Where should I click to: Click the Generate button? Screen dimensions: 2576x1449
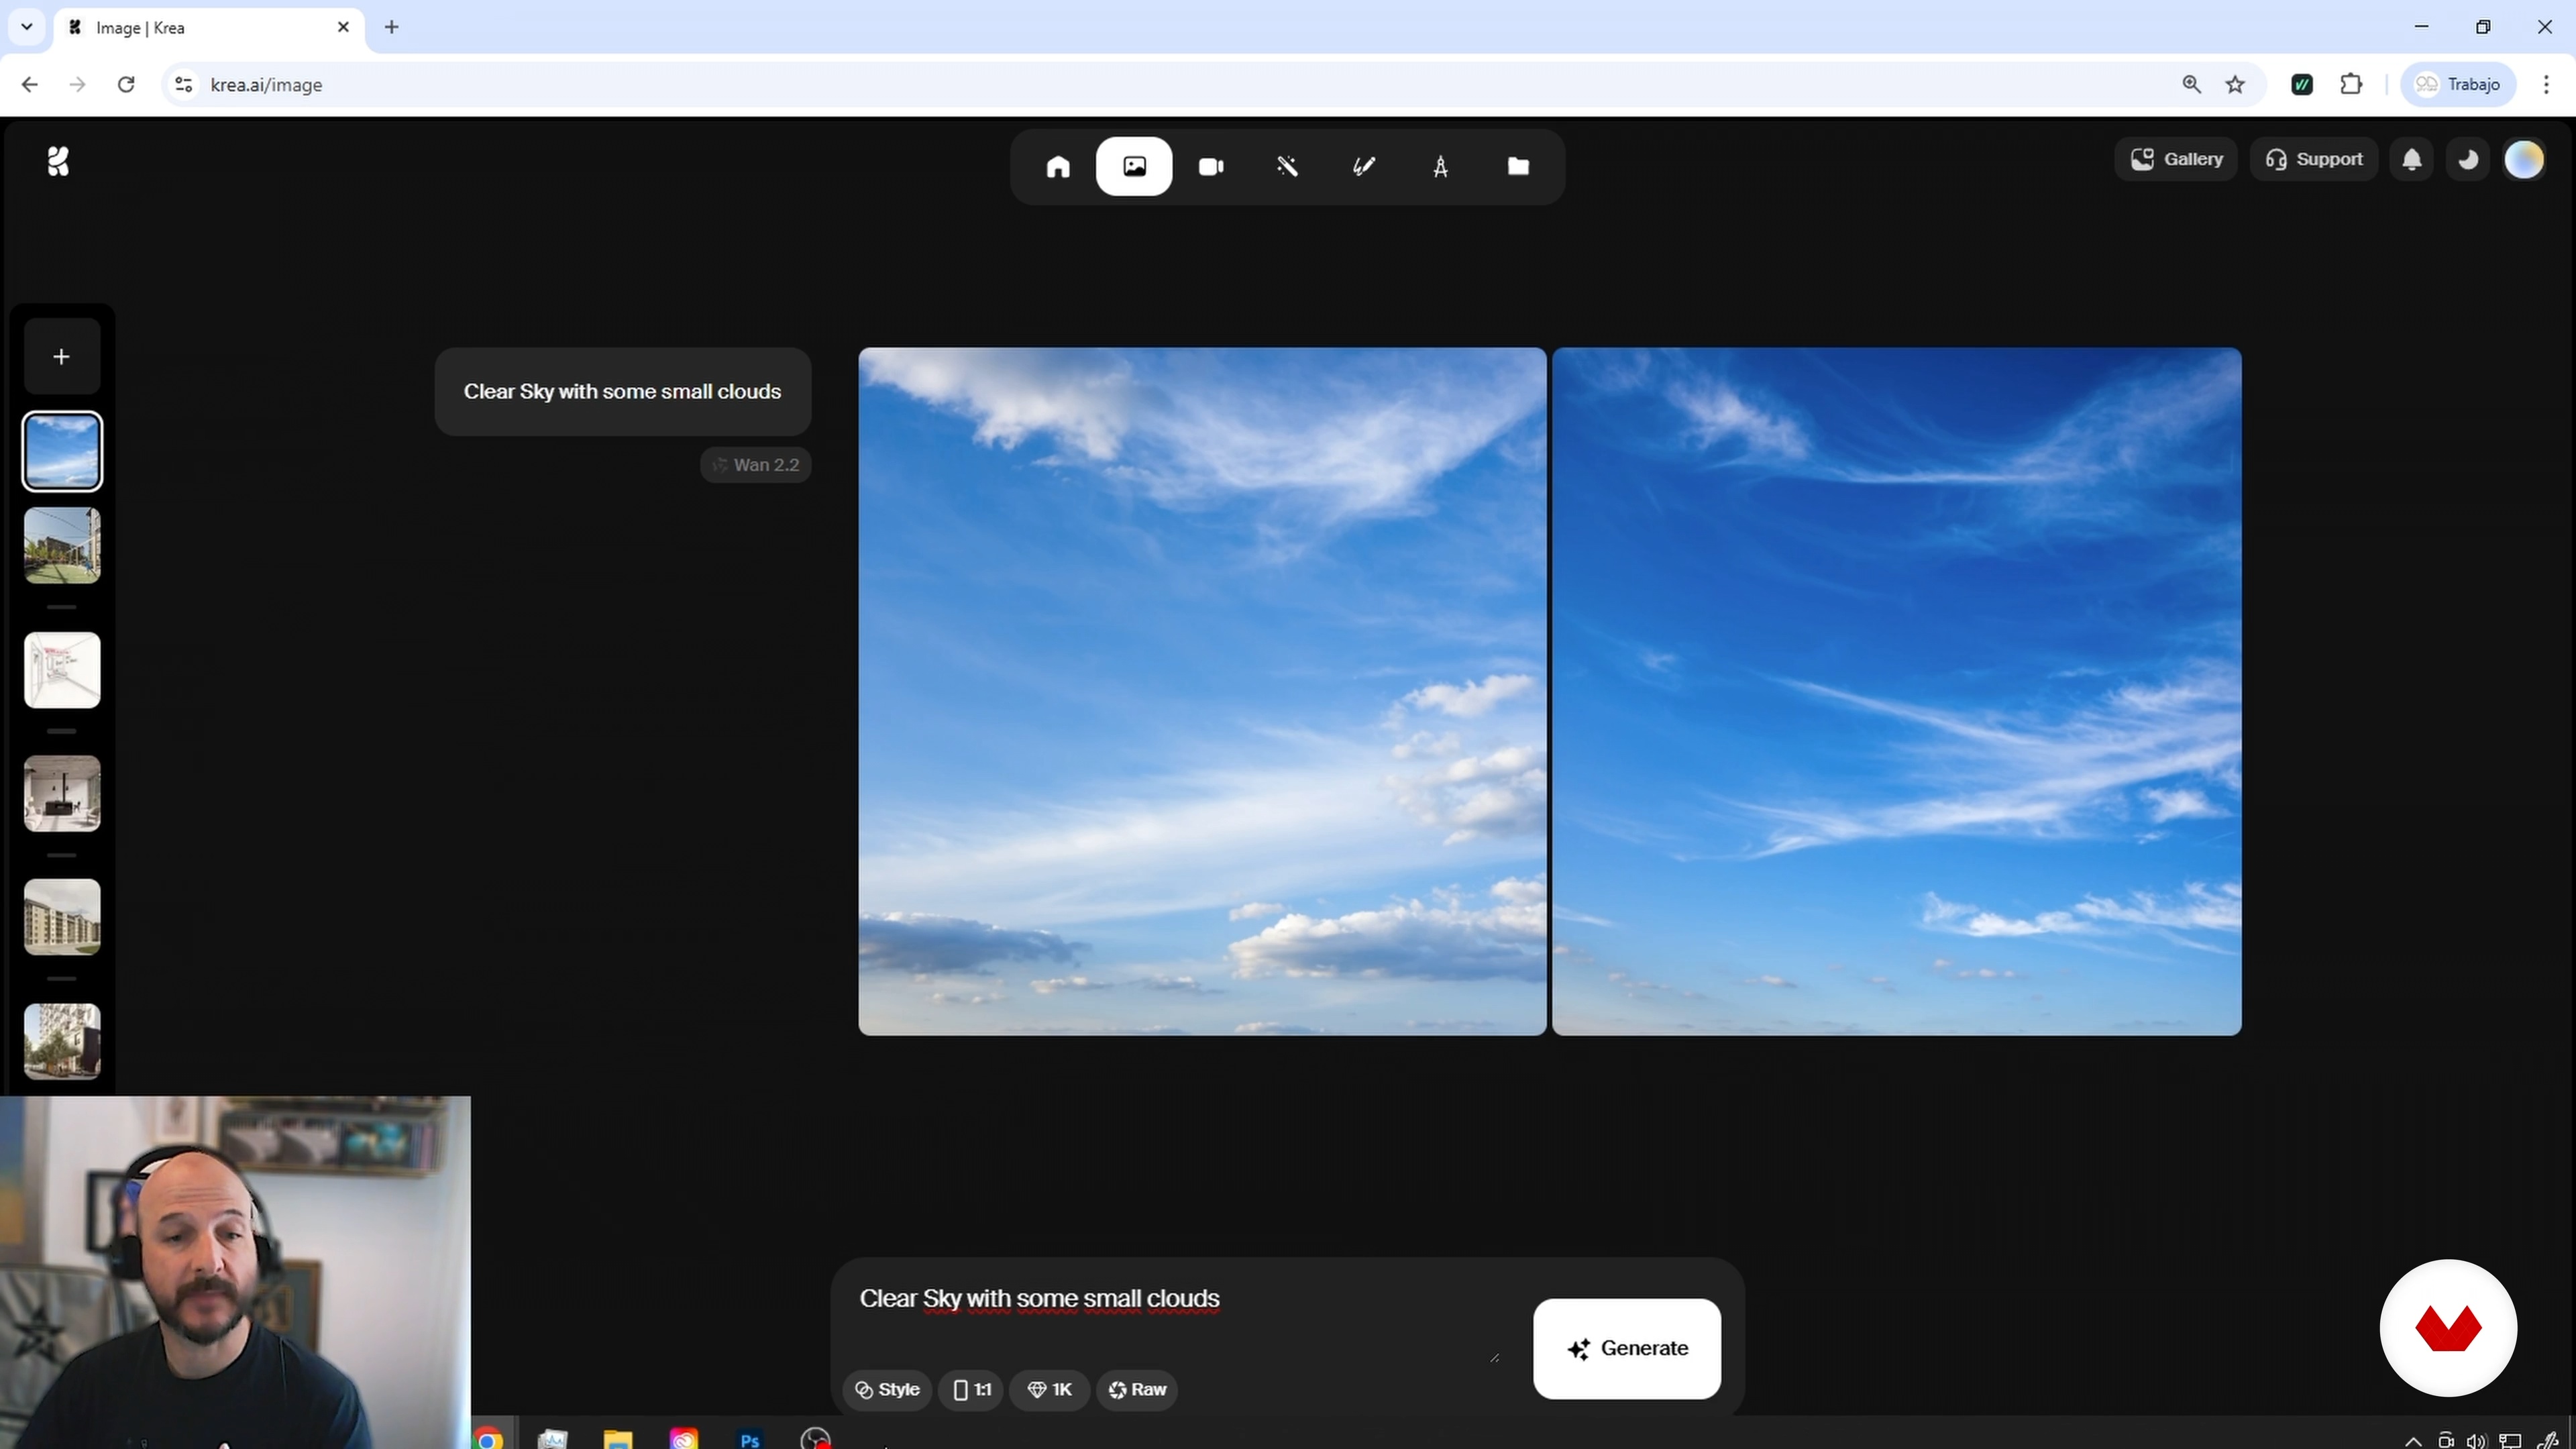[1626, 1348]
